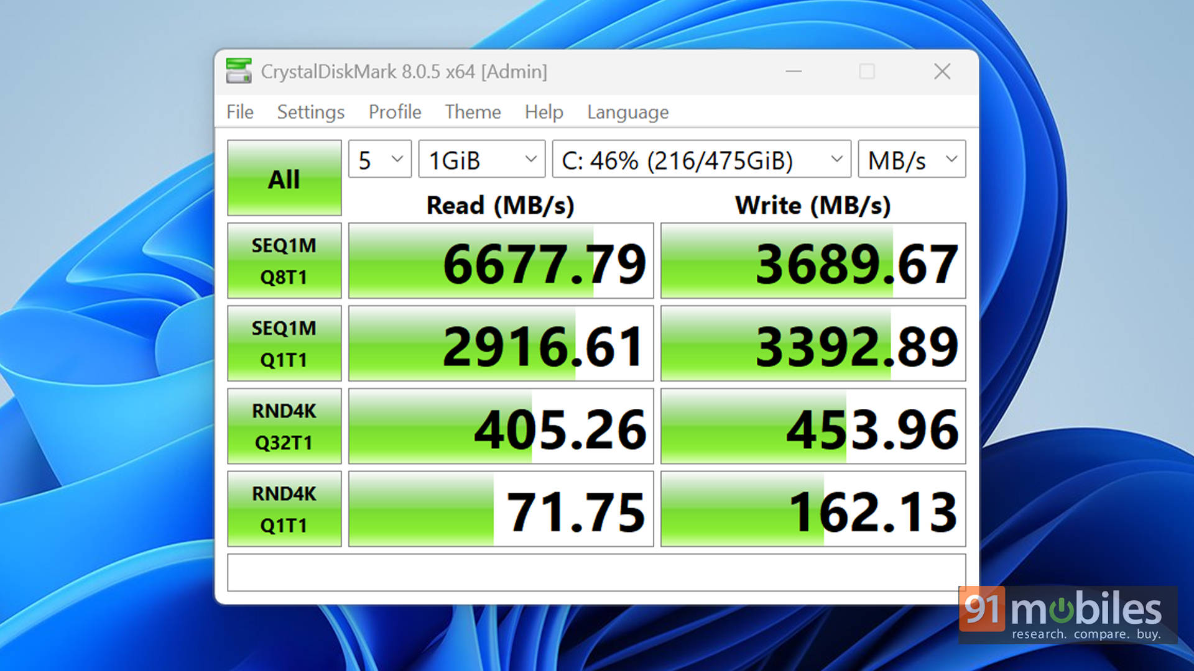Viewport: 1194px width, 671px height.
Task: Click the Read (MB/s) column header
Action: (501, 205)
